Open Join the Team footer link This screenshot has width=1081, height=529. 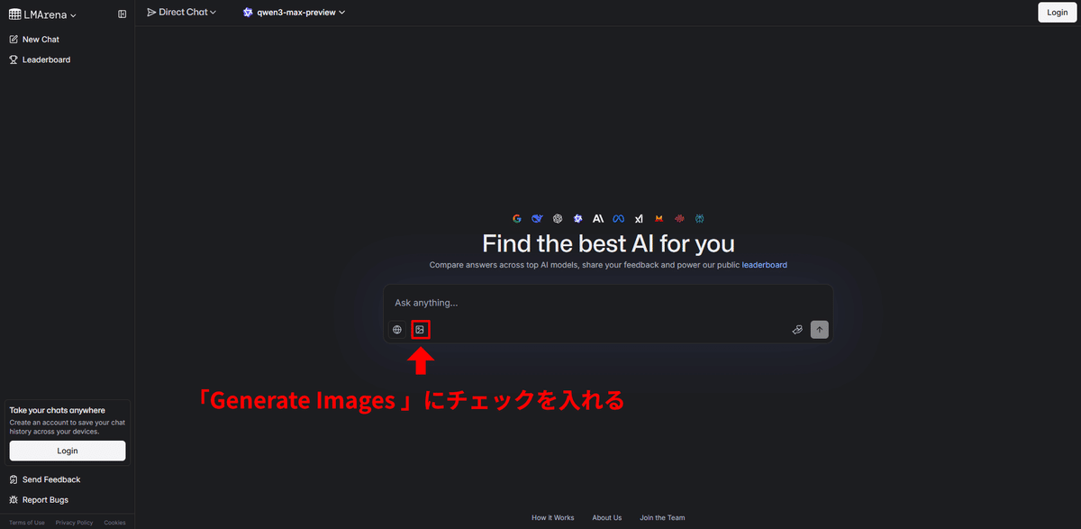pos(662,517)
